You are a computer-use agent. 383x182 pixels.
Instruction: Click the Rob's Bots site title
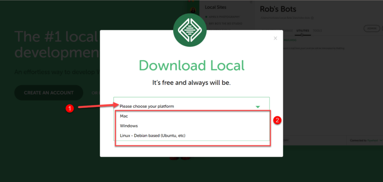278,9
